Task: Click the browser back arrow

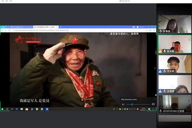Action: (x=2, y=30)
